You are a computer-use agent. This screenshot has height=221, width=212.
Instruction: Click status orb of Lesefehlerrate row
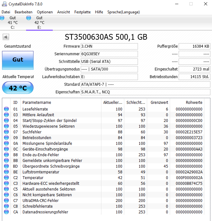[6, 109]
